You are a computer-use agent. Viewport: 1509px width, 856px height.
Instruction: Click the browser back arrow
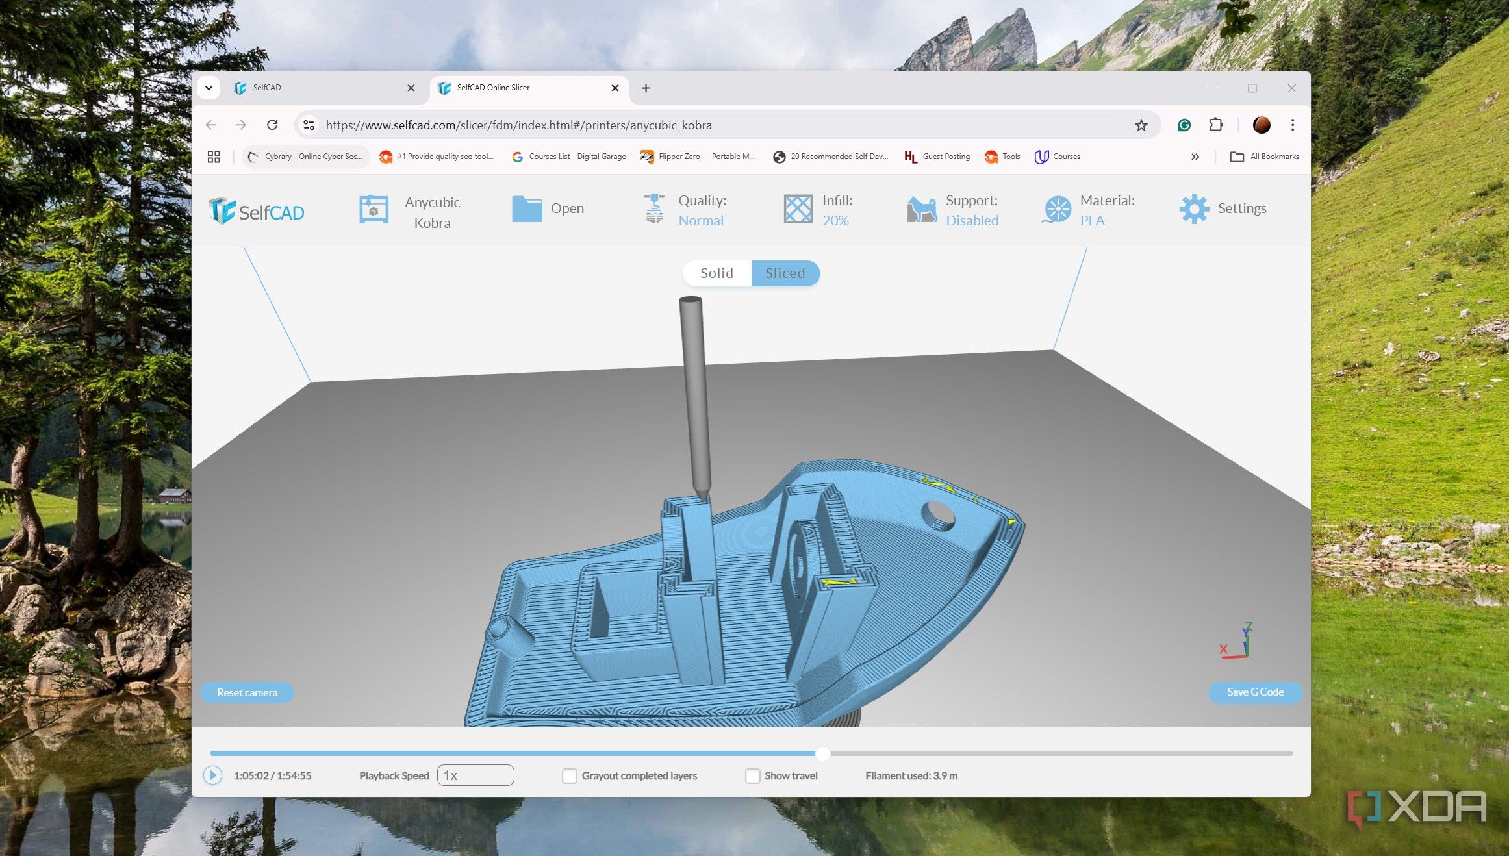(211, 125)
